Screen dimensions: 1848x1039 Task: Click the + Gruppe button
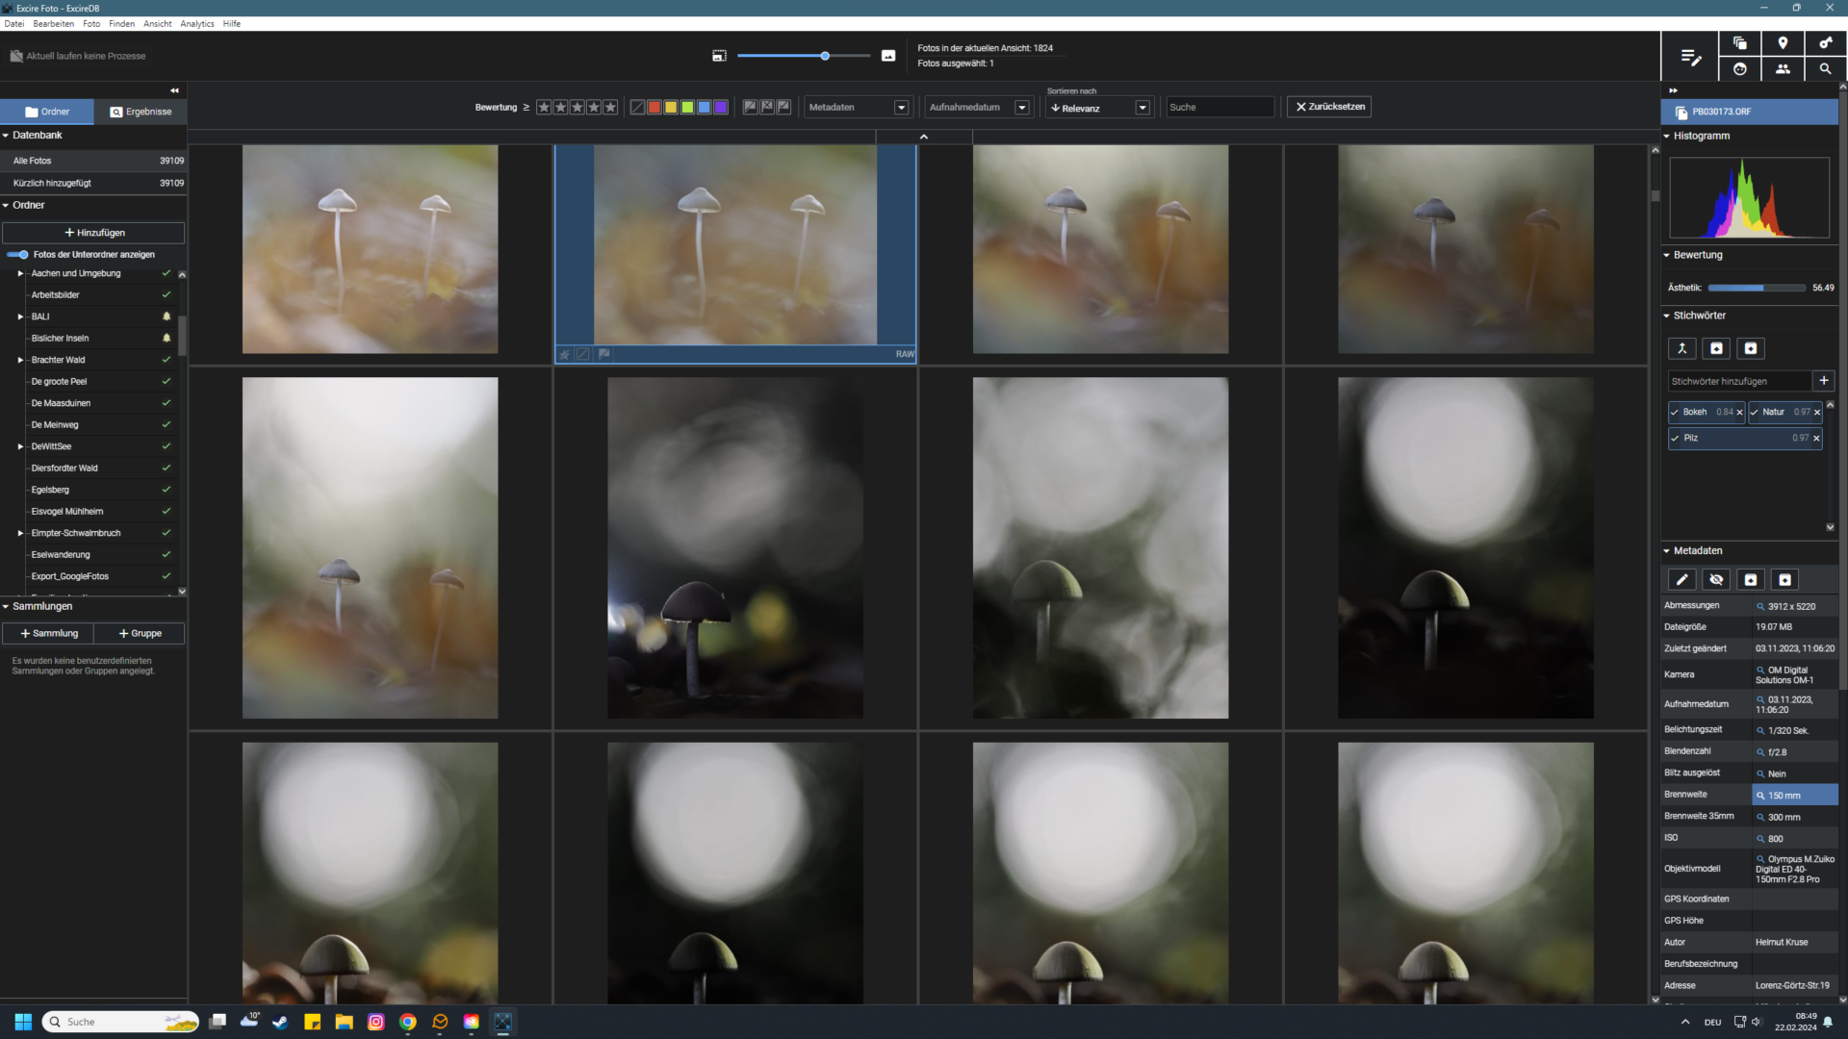click(140, 634)
